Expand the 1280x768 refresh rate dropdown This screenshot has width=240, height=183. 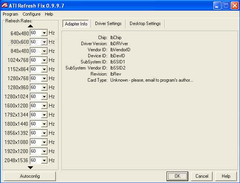click(x=44, y=78)
